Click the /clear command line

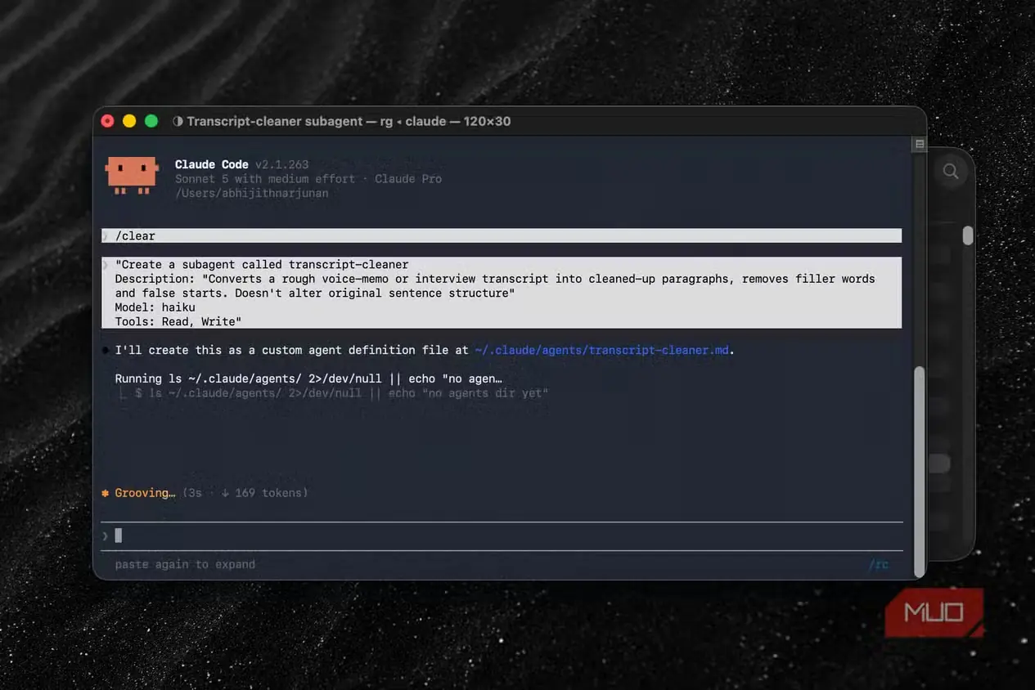click(x=502, y=235)
